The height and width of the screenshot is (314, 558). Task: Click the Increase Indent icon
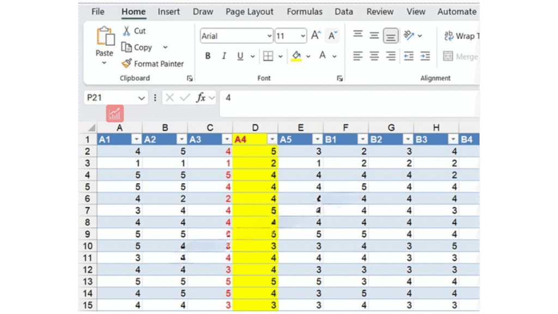click(425, 56)
